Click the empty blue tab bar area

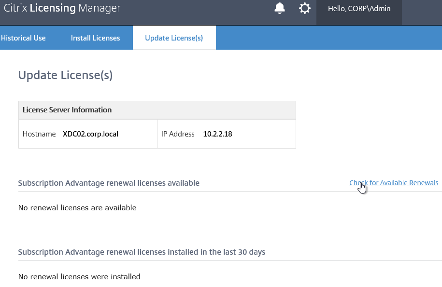coord(329,38)
